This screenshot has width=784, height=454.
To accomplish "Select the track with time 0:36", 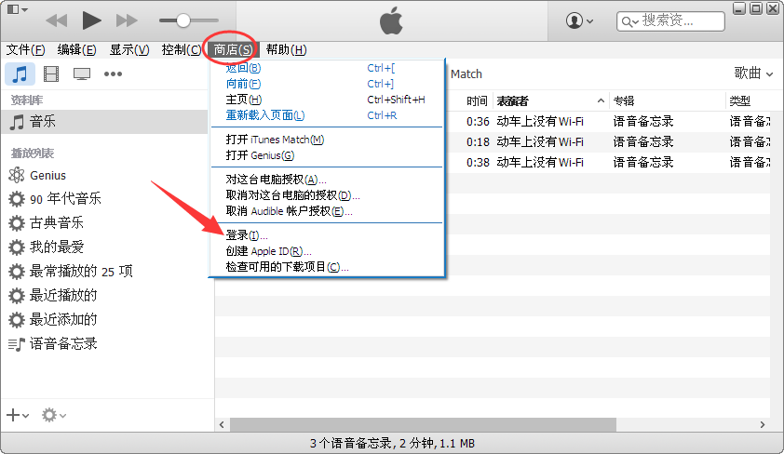I will tap(606, 121).
